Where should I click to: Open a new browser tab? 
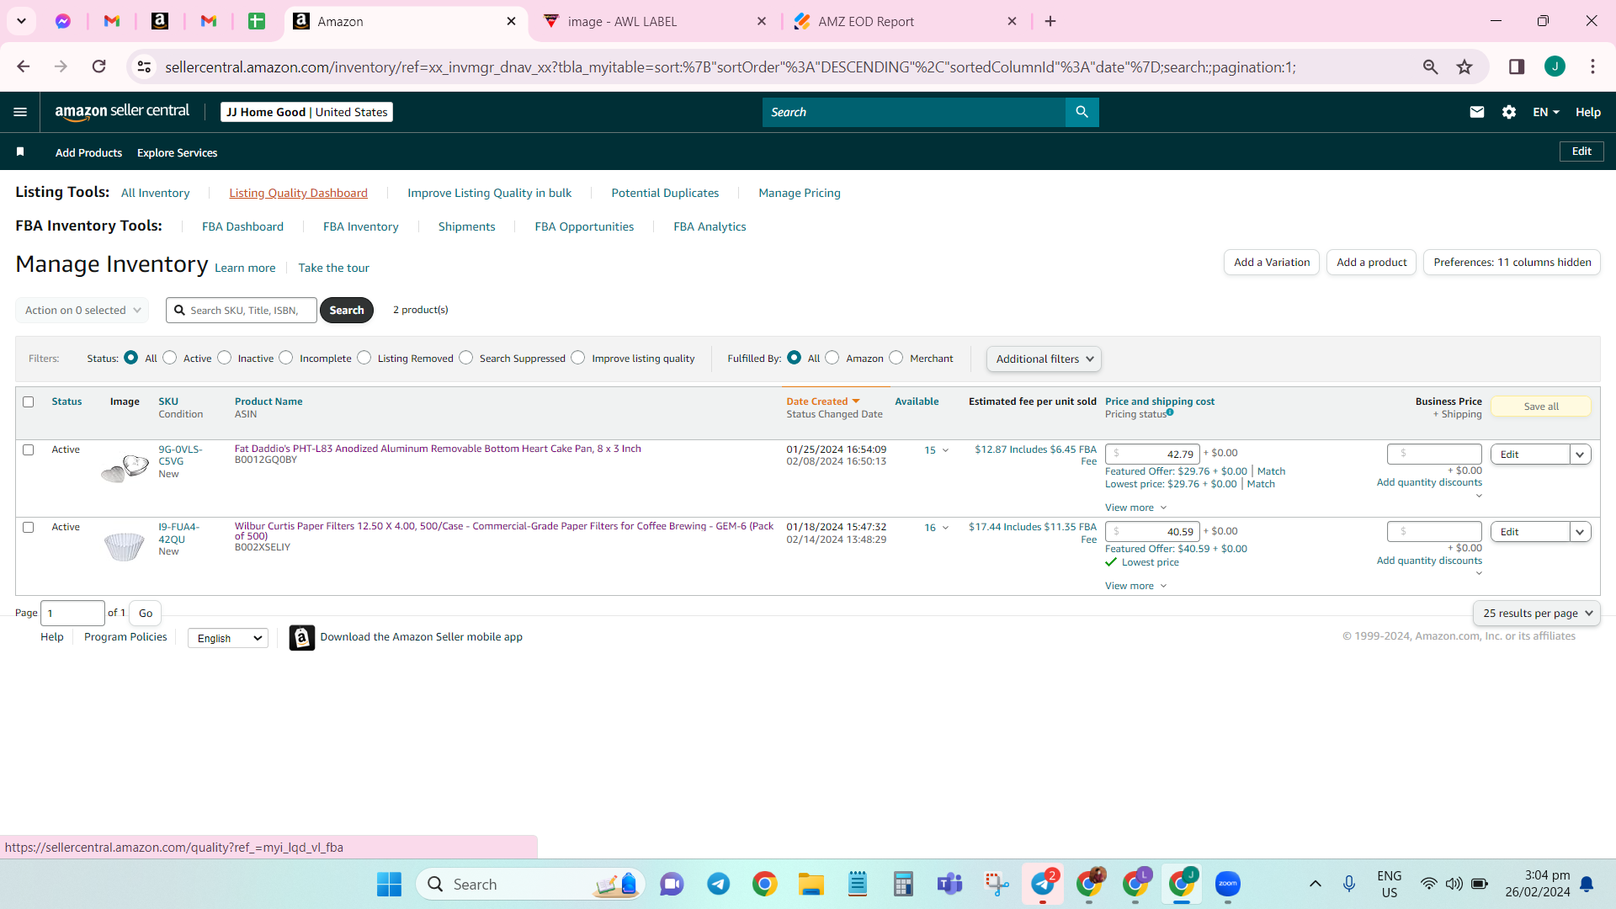pos(1050,21)
